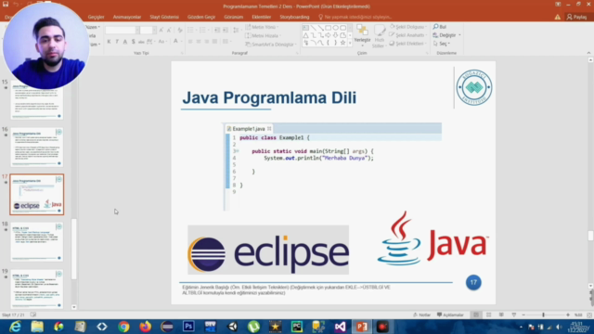Switch to normal view icon in status bar
This screenshot has height=334, width=594.
[x=476, y=315]
